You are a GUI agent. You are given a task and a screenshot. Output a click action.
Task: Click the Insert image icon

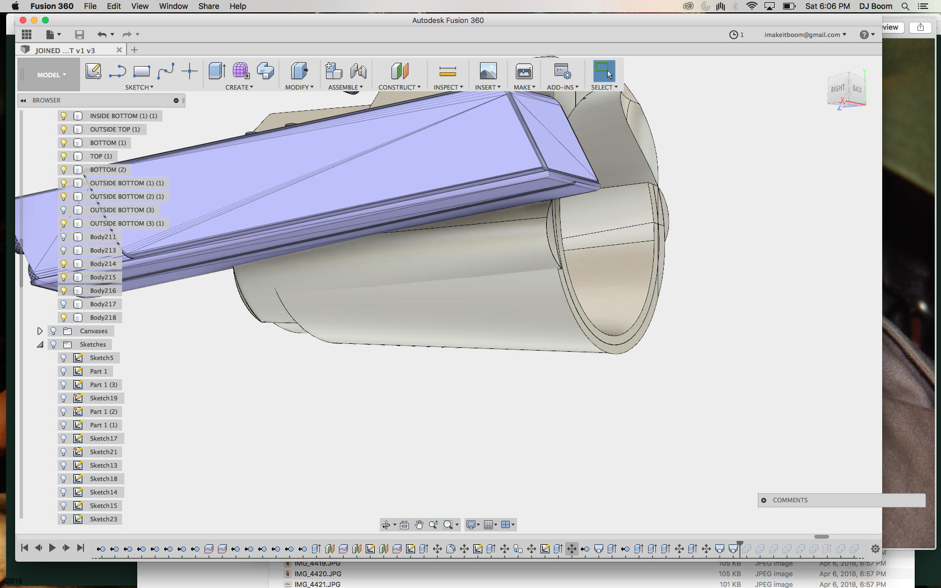pyautogui.click(x=488, y=71)
